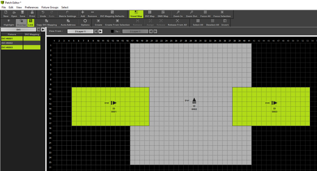Toggle the Link mode button

point(31,23)
